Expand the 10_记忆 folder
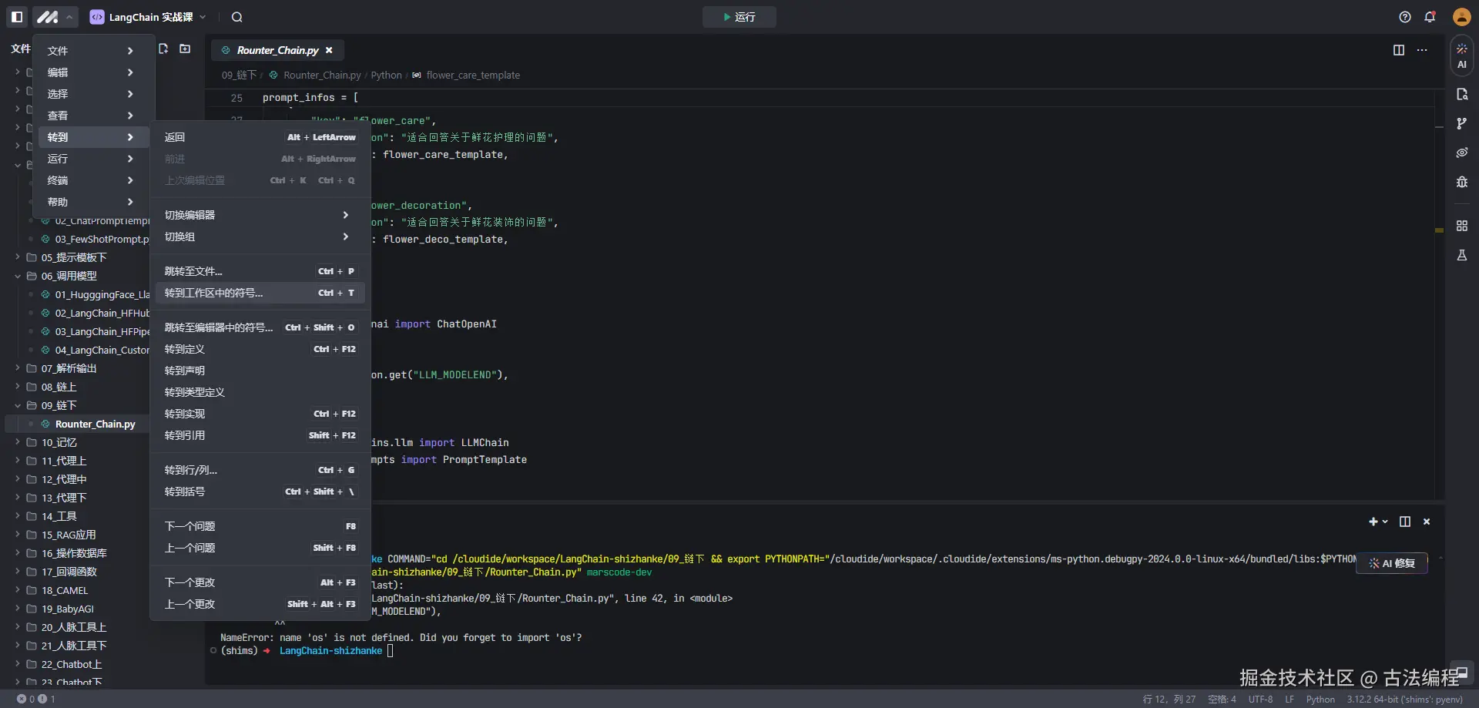The image size is (1479, 708). (59, 442)
